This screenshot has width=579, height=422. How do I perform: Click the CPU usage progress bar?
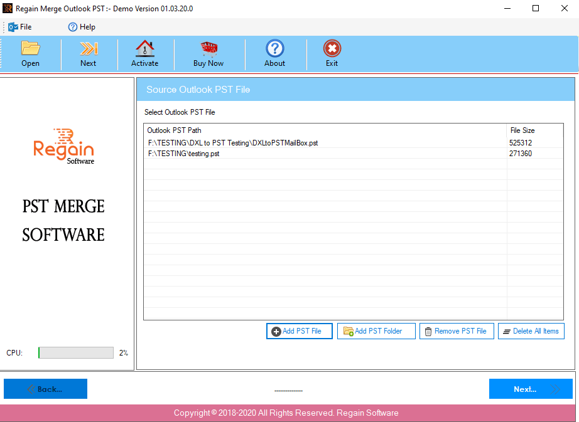click(x=76, y=352)
